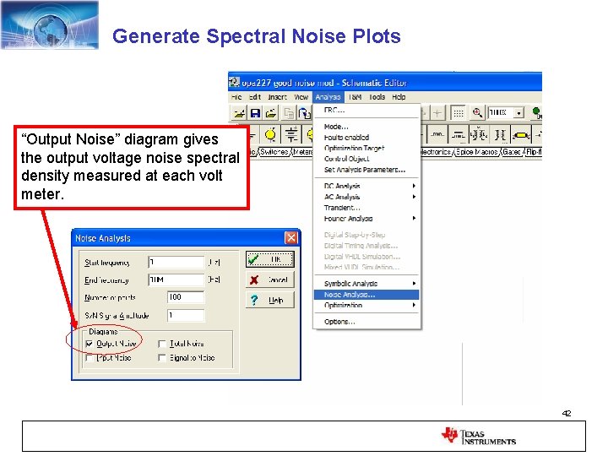Switch to the Switches component tab
This screenshot has height=456, width=608.
coord(274,152)
